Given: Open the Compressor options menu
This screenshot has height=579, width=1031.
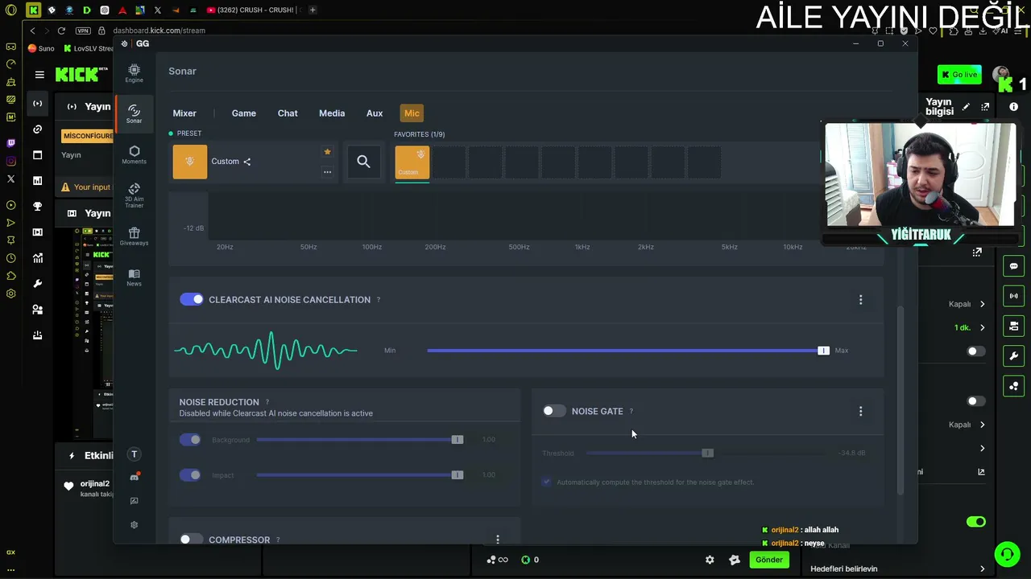Looking at the screenshot, I should (x=498, y=540).
